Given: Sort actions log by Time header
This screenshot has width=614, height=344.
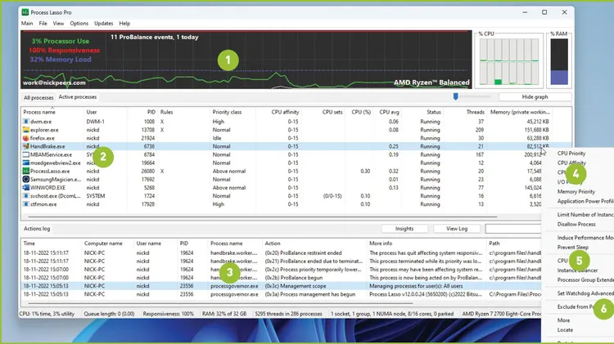Looking at the screenshot, I should pos(29,243).
